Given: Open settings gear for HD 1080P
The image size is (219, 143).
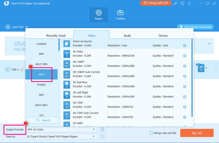Looking at the screenshot, I should [x=185, y=66].
